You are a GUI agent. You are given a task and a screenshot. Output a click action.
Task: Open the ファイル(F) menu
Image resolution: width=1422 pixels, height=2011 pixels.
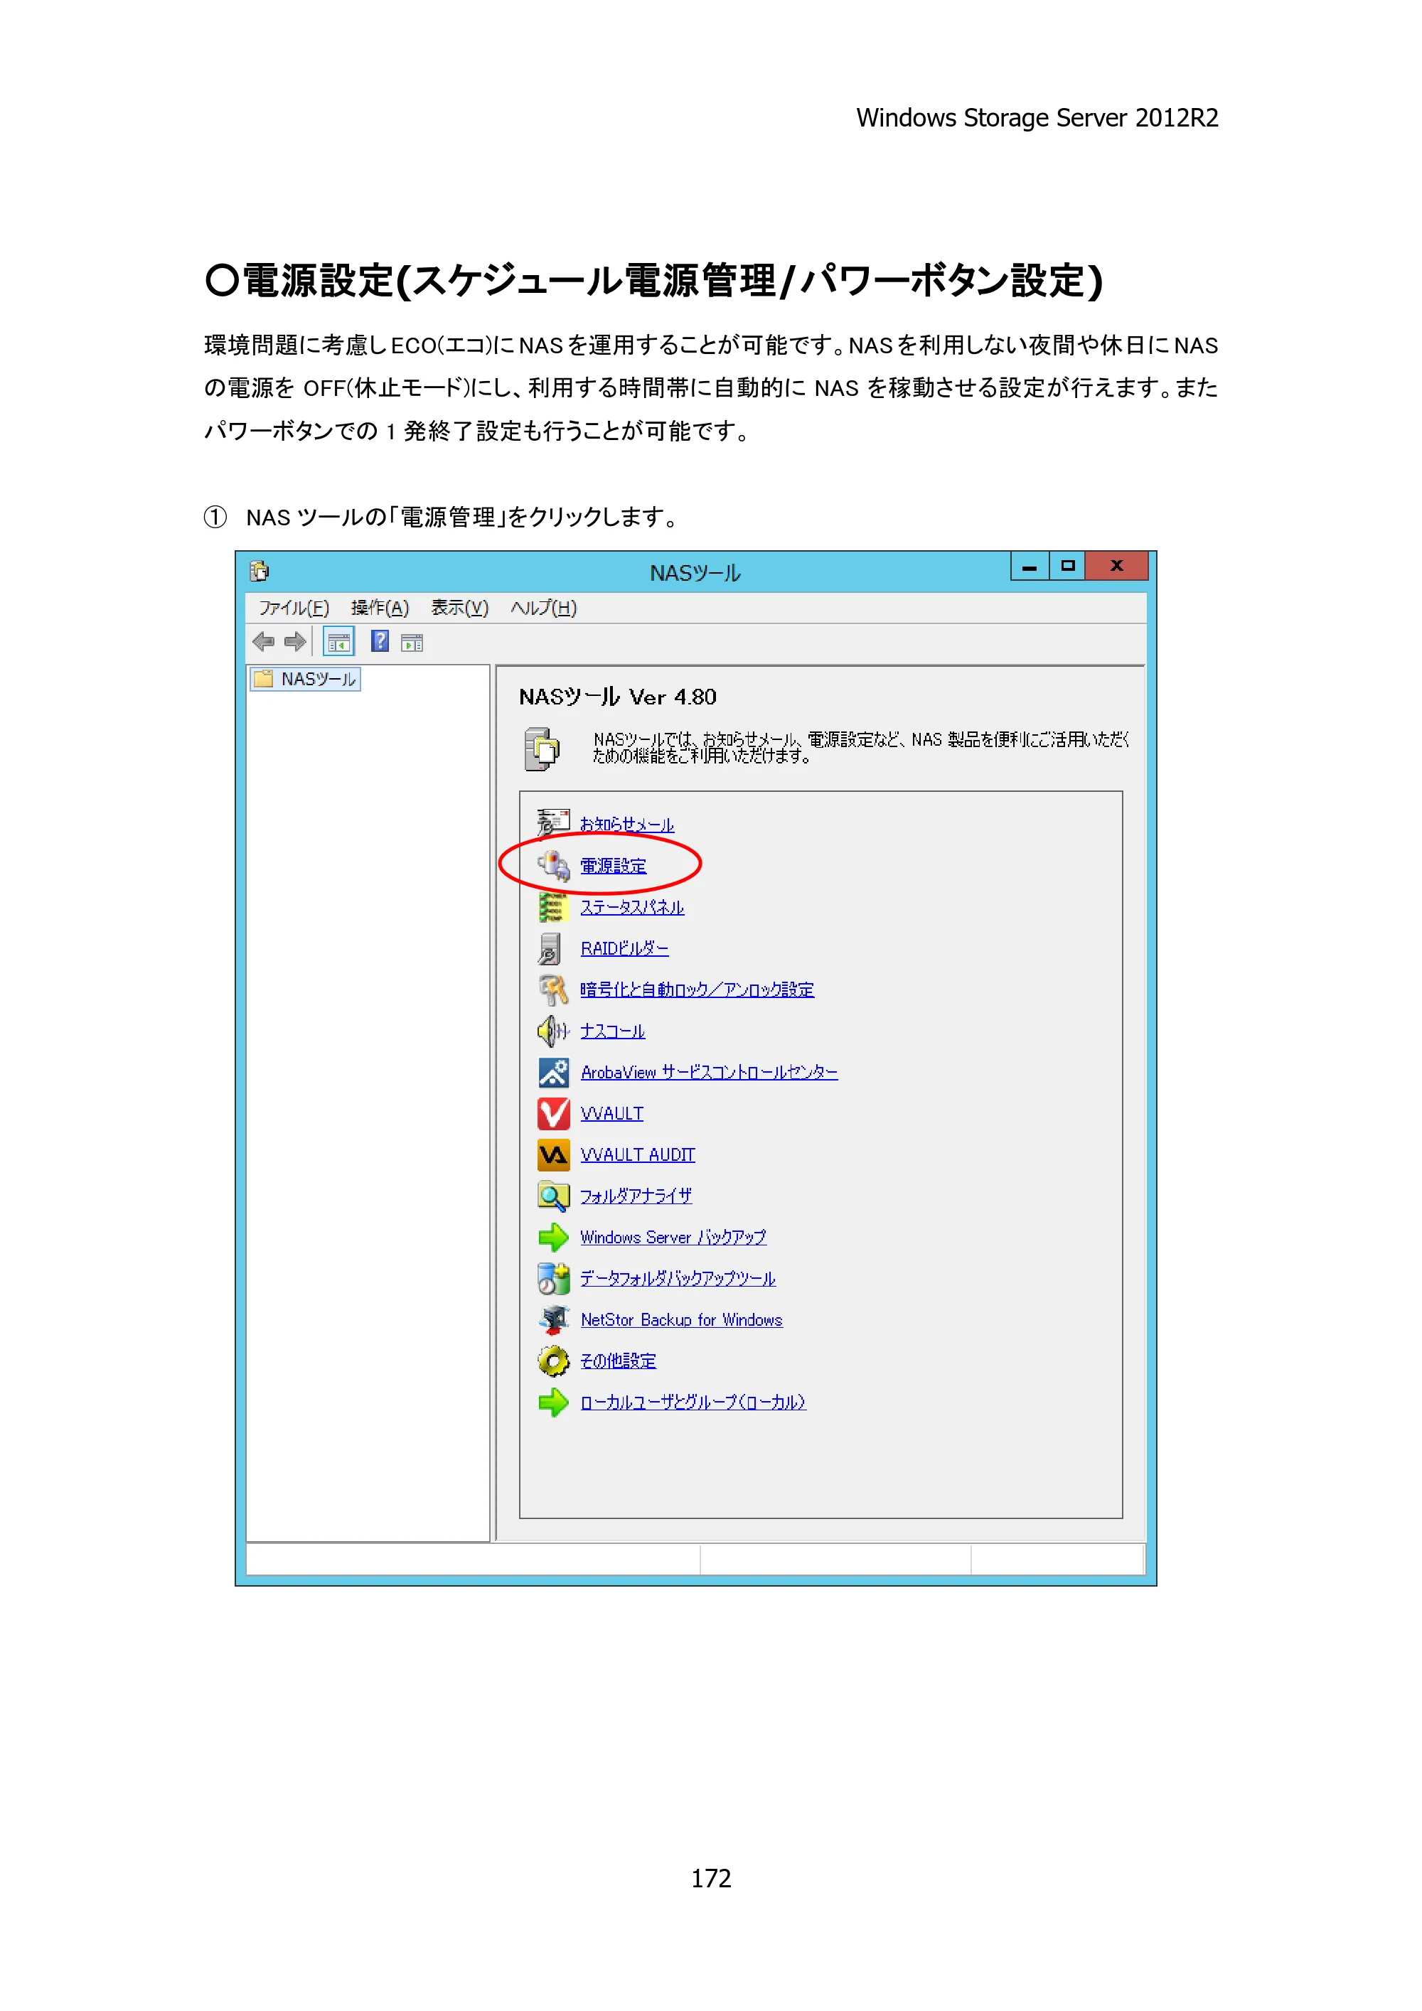[x=294, y=608]
